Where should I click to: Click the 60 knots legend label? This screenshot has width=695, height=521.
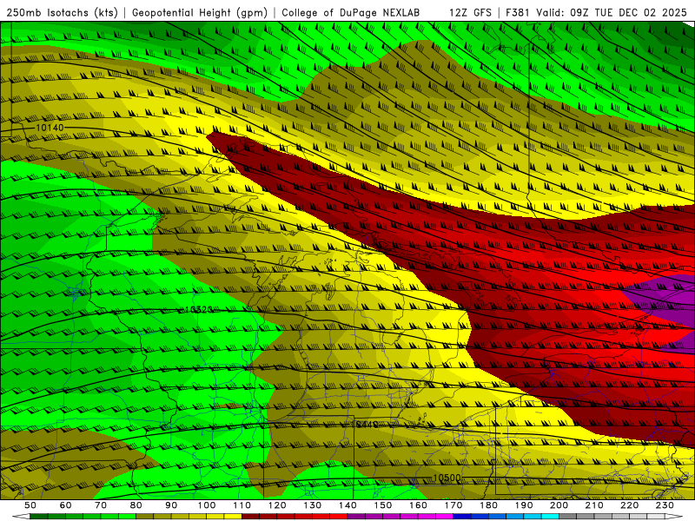pos(65,505)
